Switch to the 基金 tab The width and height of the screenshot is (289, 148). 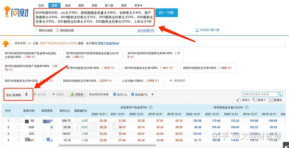point(68,5)
